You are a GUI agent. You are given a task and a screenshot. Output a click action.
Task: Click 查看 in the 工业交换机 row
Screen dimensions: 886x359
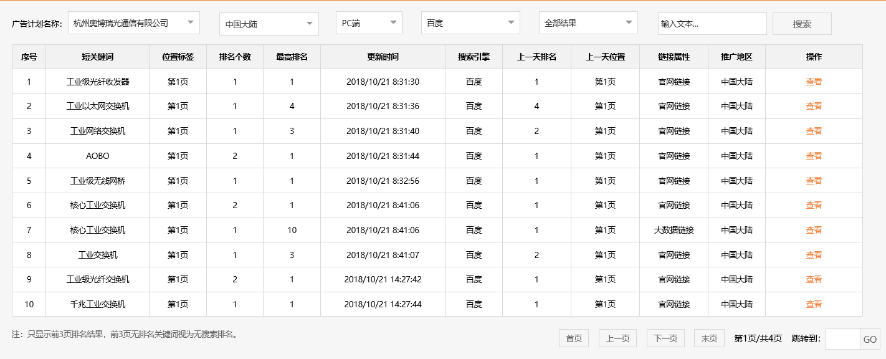tap(814, 254)
